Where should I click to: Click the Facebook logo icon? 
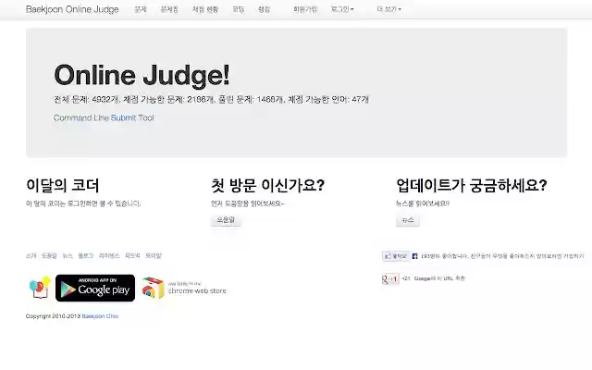click(415, 256)
